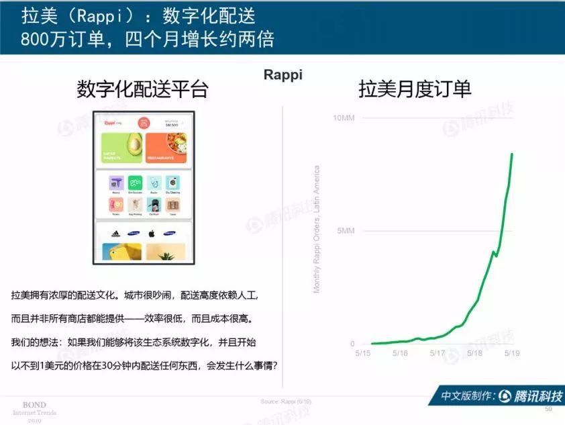Select the Doctor stethoscope icon
This screenshot has height=425, width=565.
pos(154,183)
